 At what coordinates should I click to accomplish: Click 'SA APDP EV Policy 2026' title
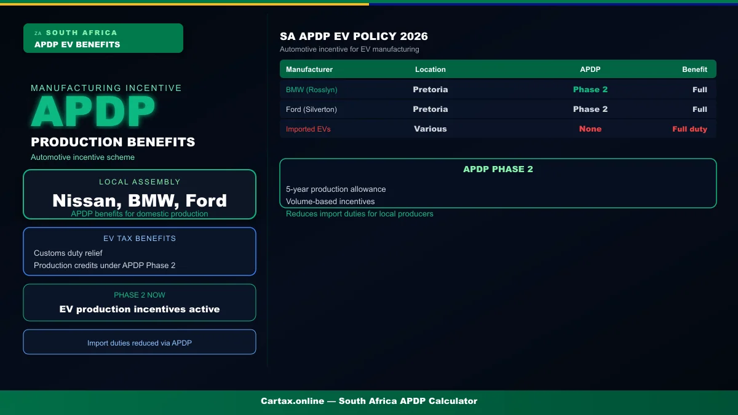354,36
